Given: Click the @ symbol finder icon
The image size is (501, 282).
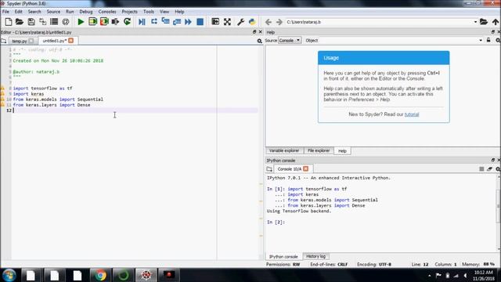Looking at the screenshot, I should click(66, 22).
